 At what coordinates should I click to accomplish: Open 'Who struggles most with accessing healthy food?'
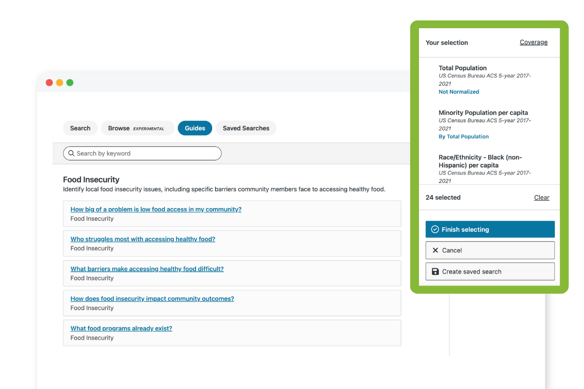point(143,239)
